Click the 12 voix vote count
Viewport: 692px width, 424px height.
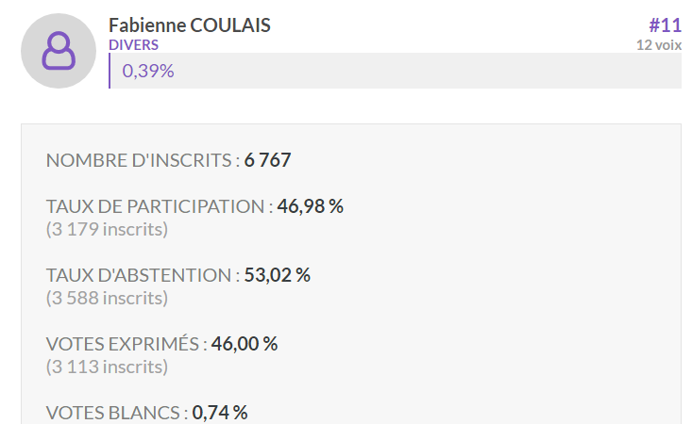[x=659, y=45]
